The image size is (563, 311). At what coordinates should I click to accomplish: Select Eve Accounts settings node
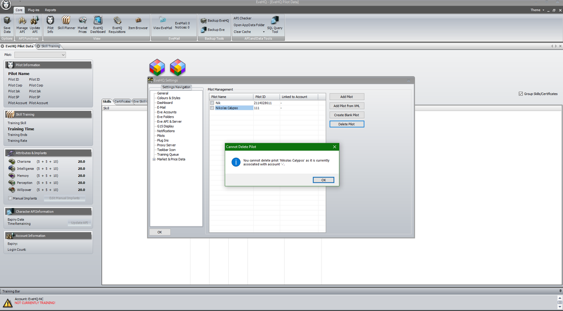click(167, 112)
